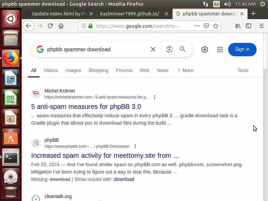Open Ubuntu dash search in launcher
This screenshot has width=268, height=201.
(x=11, y=19)
